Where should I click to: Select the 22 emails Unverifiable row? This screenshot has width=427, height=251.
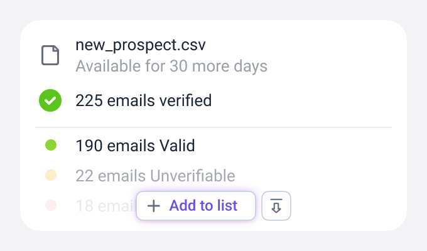[x=155, y=175]
